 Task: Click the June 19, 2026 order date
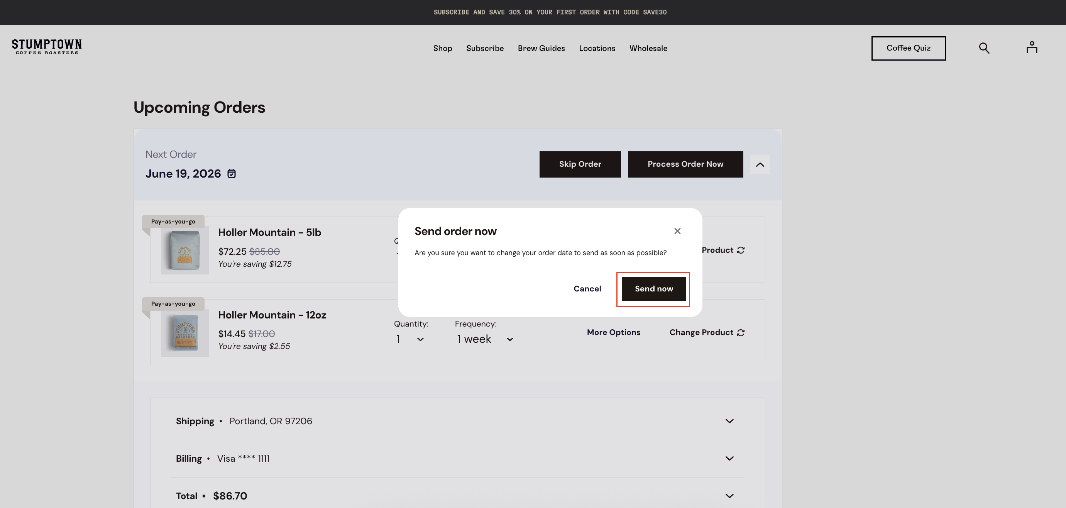[x=183, y=173]
